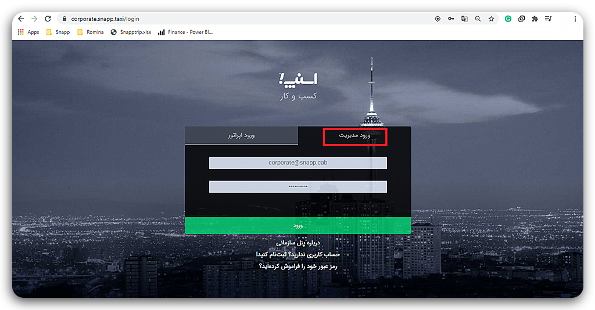
Task: Open the Grammarly extension icon
Action: click(508, 19)
